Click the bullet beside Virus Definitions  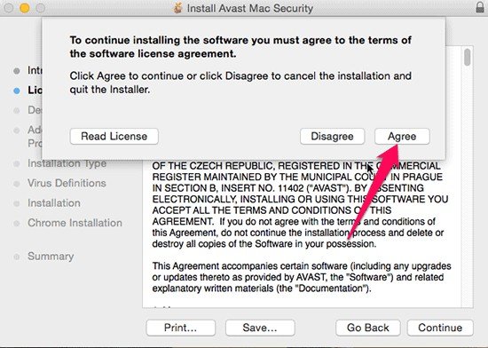tap(17, 184)
